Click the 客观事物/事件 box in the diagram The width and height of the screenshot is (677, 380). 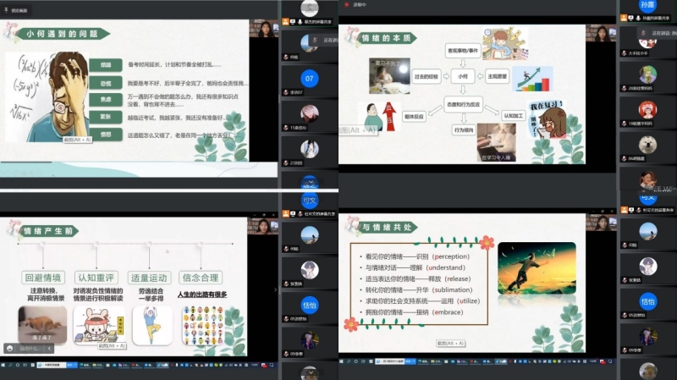[463, 51]
